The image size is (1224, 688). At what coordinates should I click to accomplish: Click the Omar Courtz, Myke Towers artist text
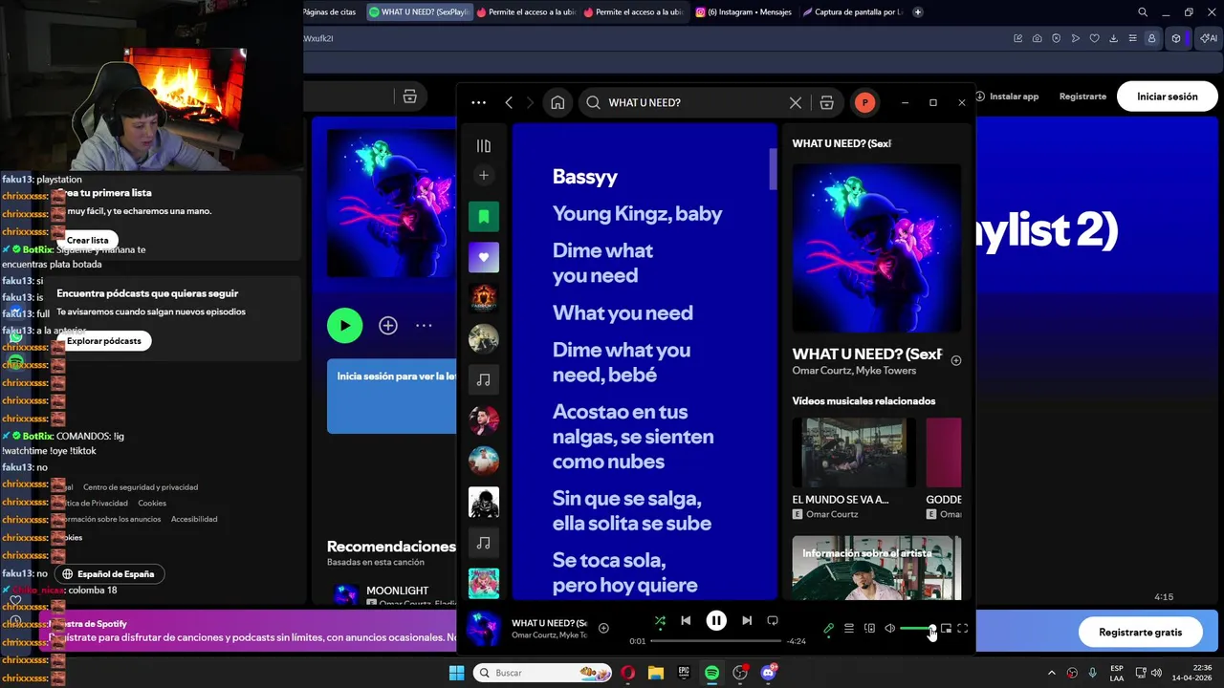click(854, 371)
